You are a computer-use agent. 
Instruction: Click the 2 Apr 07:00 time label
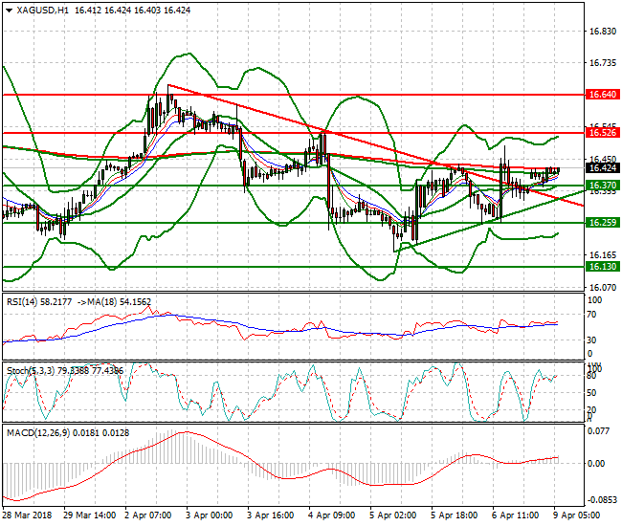point(148,515)
